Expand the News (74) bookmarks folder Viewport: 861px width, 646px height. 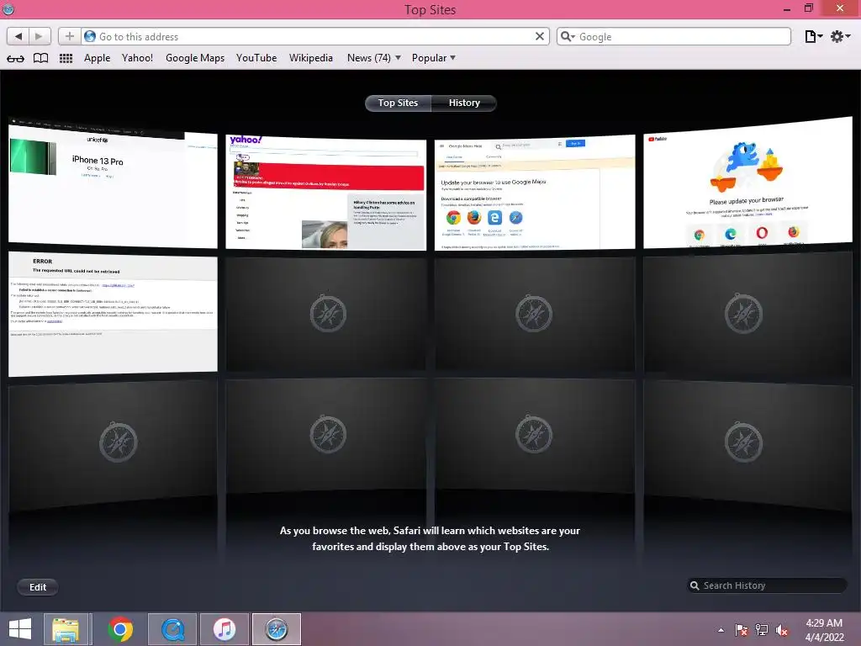coord(374,58)
